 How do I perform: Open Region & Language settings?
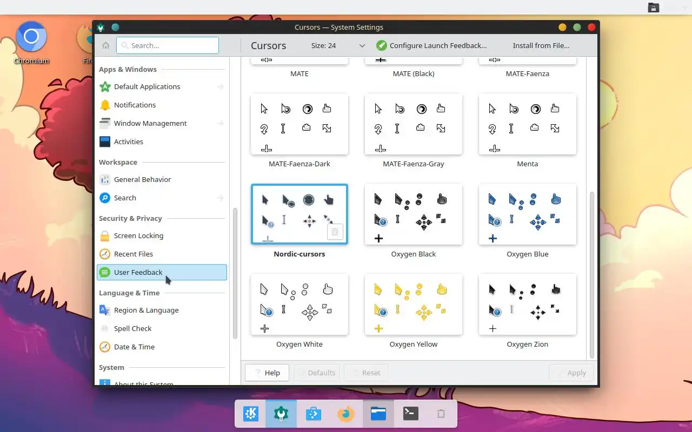click(x=162, y=310)
